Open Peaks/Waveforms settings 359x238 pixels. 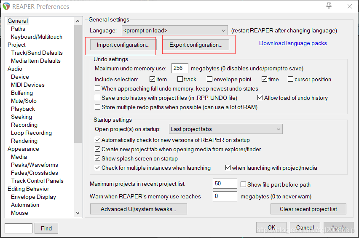pyautogui.click(x=35, y=165)
